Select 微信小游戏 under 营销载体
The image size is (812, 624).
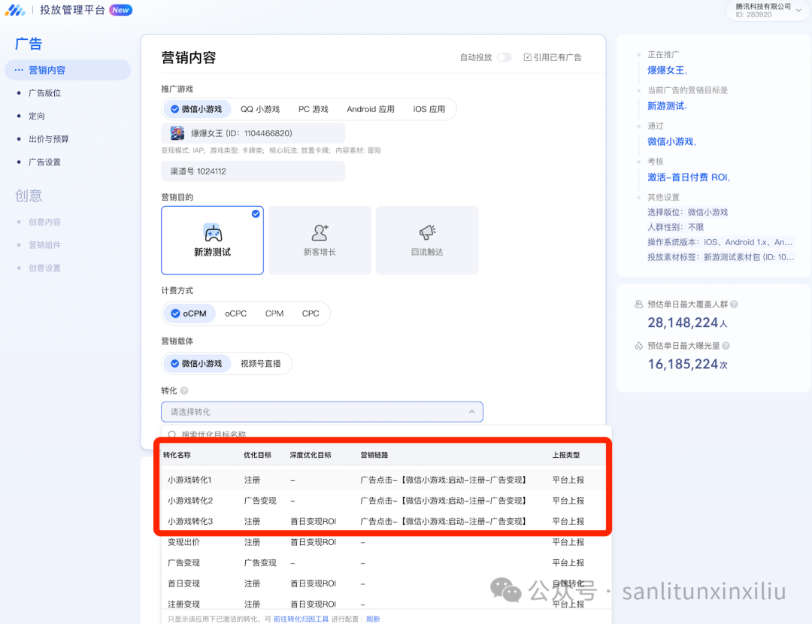pos(197,364)
